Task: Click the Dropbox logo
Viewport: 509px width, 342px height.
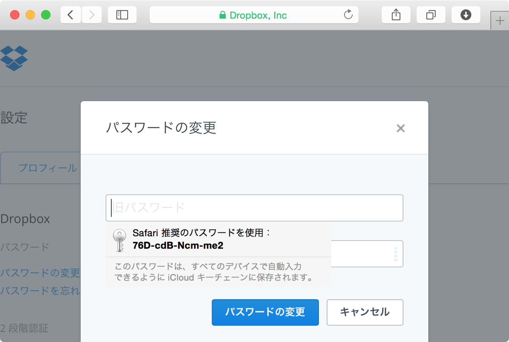Action: tap(14, 59)
